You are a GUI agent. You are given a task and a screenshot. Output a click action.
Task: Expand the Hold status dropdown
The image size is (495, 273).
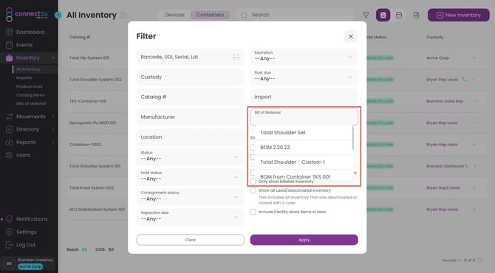191,177
